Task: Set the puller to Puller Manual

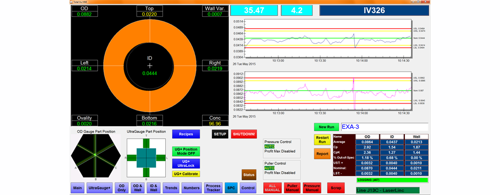Action: (x=292, y=188)
